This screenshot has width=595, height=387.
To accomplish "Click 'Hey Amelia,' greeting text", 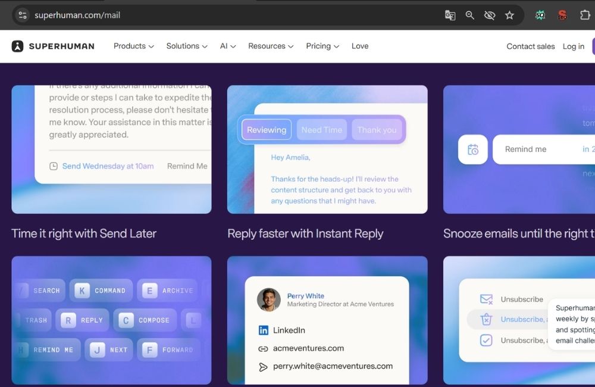I will [290, 157].
